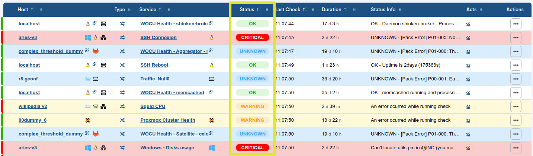Click Windows icon beside Windows - Disks usage
Viewport: 533px width, 156px height.
tap(212, 148)
